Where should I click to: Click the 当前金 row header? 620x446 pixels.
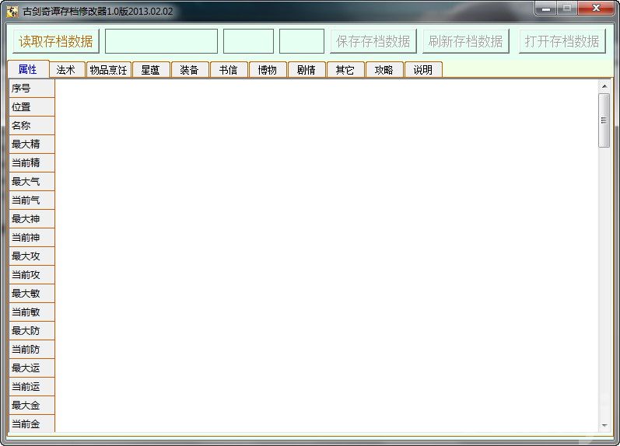point(31,424)
